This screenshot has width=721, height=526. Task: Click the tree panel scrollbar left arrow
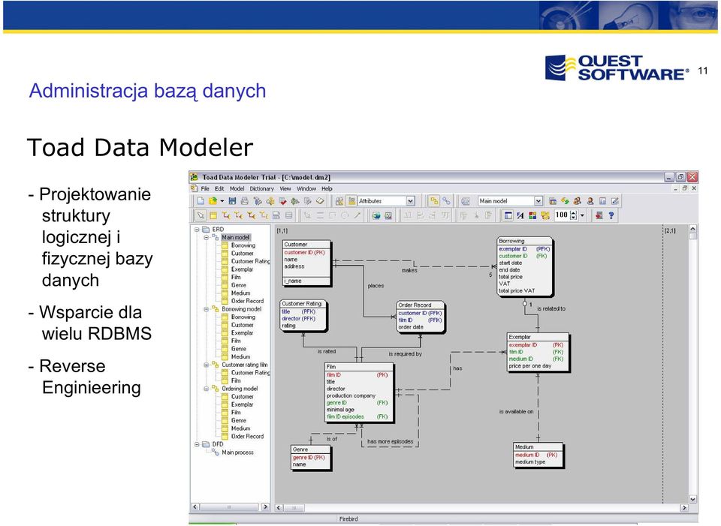pos(195,507)
